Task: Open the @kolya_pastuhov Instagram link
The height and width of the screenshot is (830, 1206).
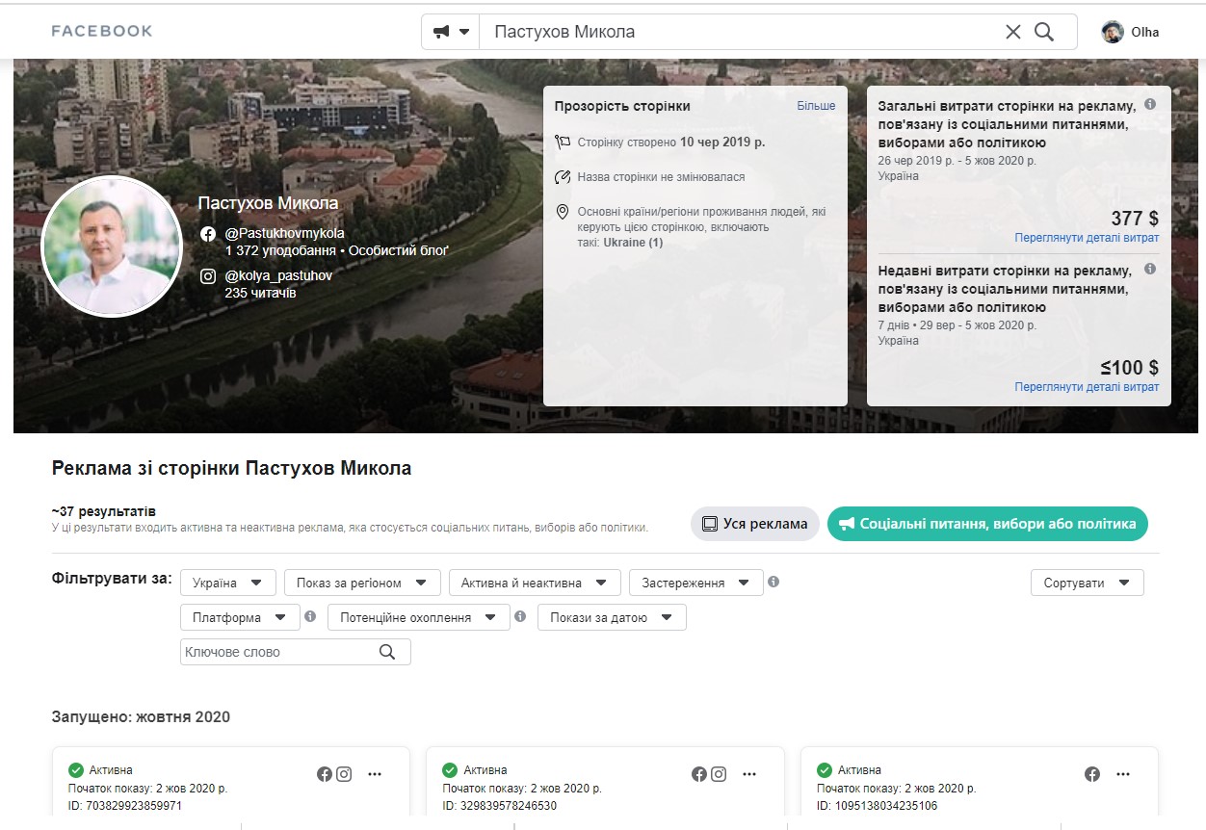Action: tap(278, 275)
